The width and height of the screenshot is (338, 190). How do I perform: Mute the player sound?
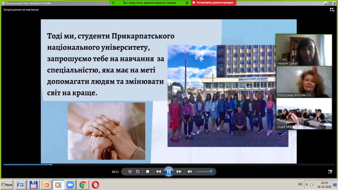pos(190,172)
